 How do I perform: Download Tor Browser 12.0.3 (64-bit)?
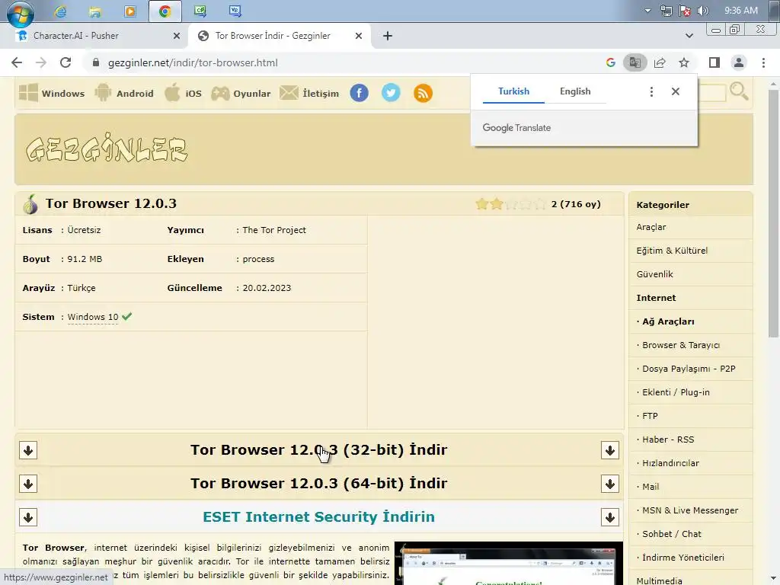319,483
